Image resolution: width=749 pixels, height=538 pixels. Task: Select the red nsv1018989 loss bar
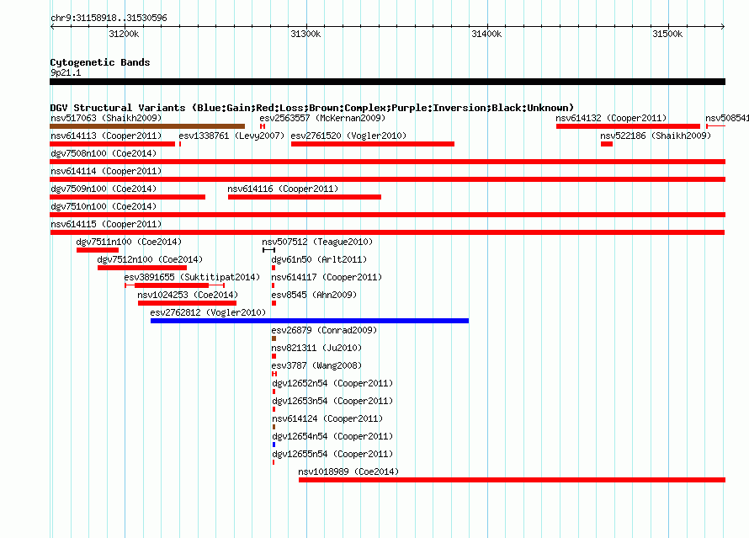click(512, 480)
